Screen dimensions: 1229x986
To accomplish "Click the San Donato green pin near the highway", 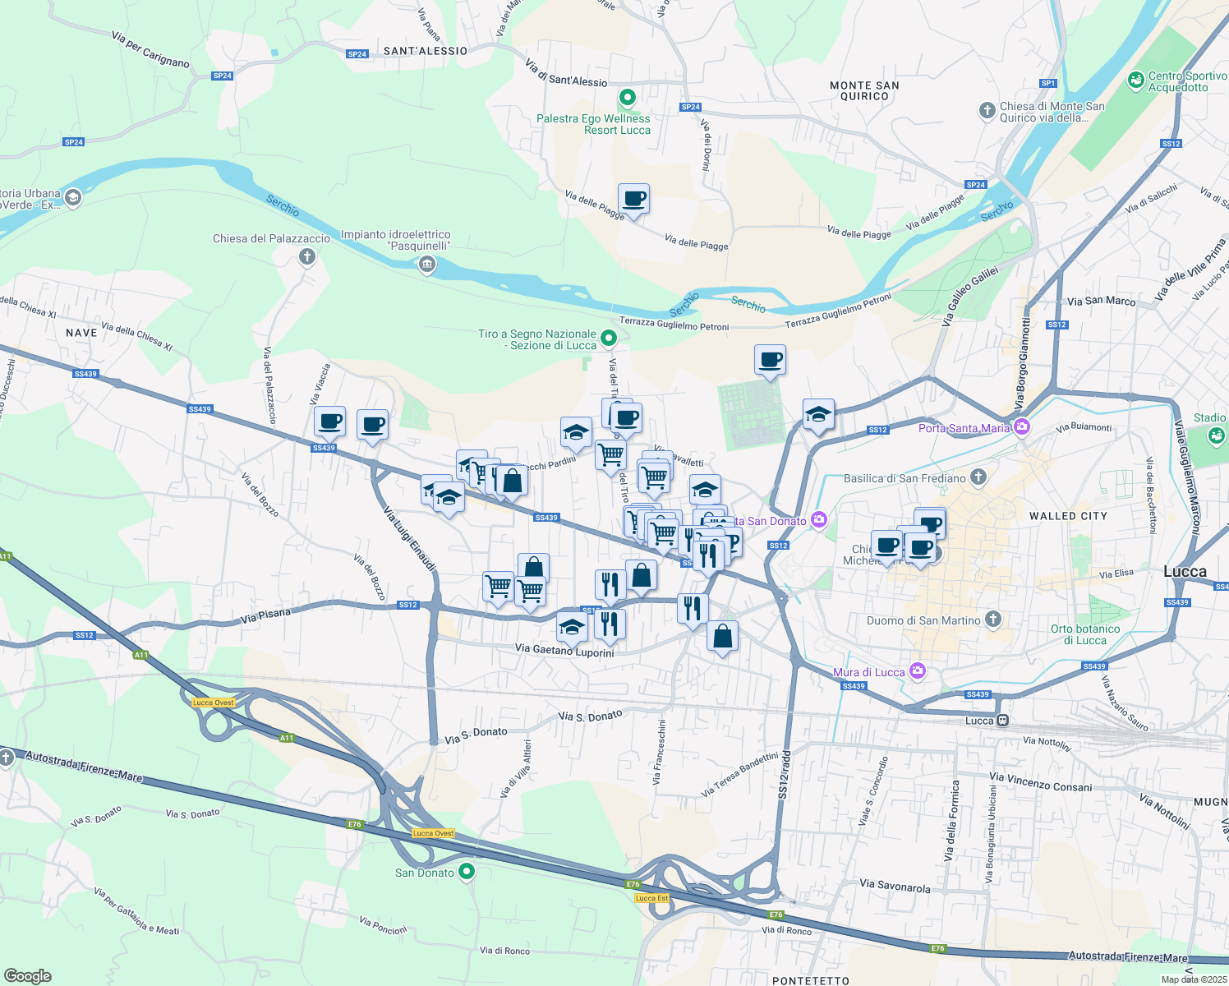I will coord(467,872).
